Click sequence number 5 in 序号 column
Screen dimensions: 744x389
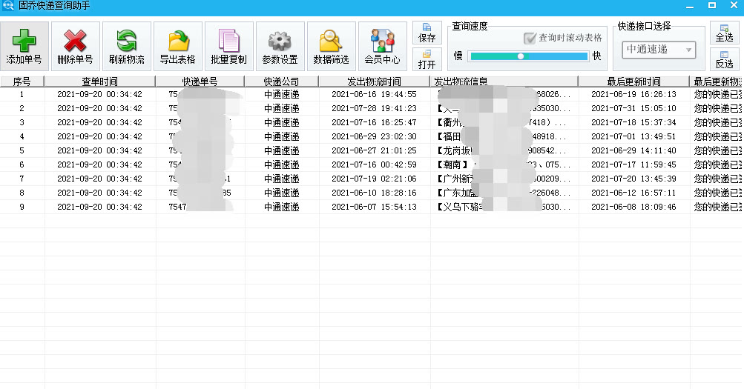[22, 150]
